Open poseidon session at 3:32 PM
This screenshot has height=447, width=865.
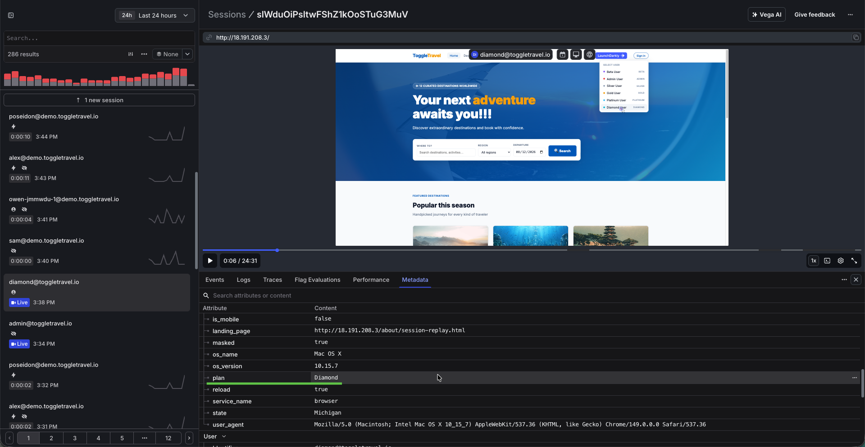(97, 375)
